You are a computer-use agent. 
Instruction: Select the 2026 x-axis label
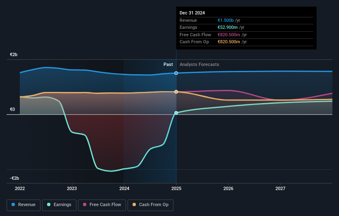click(228, 188)
